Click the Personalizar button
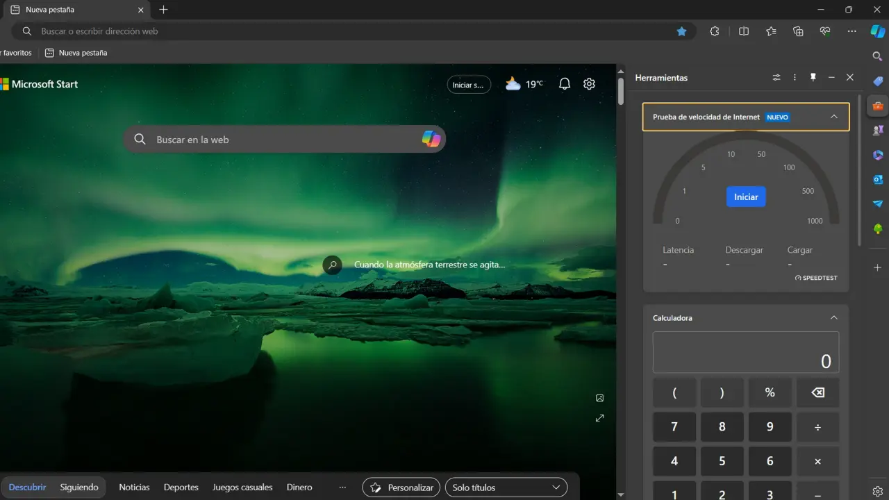 (402, 487)
